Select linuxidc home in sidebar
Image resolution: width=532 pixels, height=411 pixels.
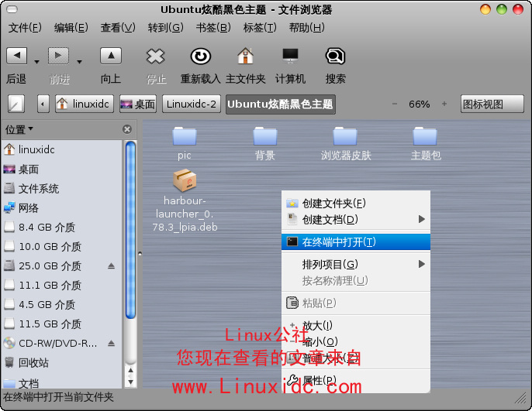62,149
